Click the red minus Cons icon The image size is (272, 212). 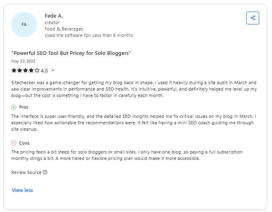[x=14, y=143]
